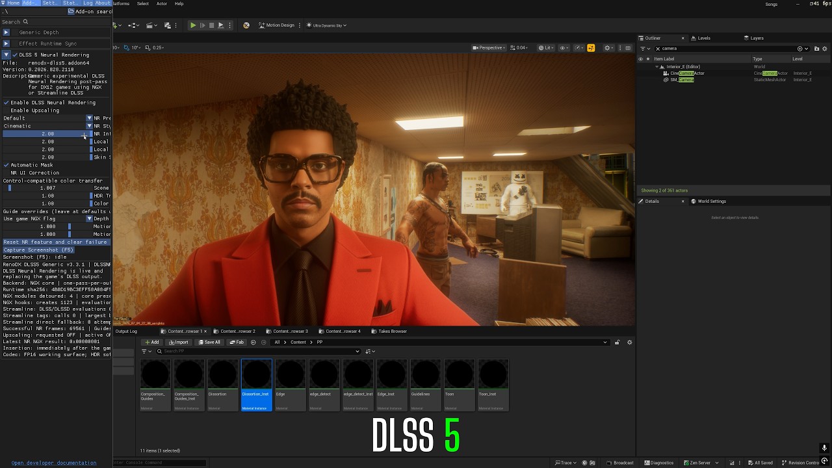Expand the Generic Depth addon section
832x468 pixels.
[6, 32]
